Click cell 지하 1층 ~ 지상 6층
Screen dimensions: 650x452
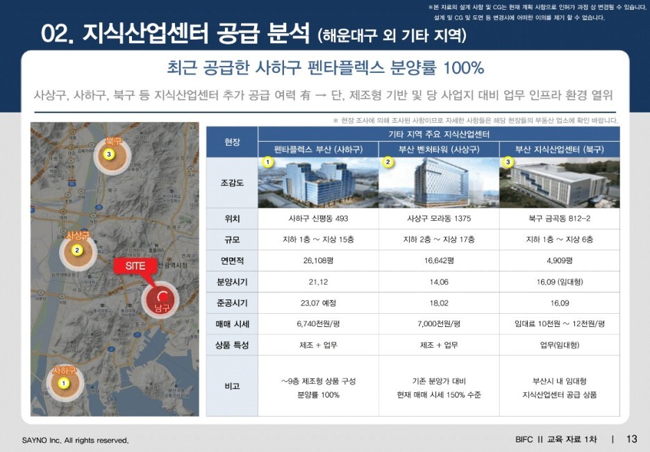point(560,240)
